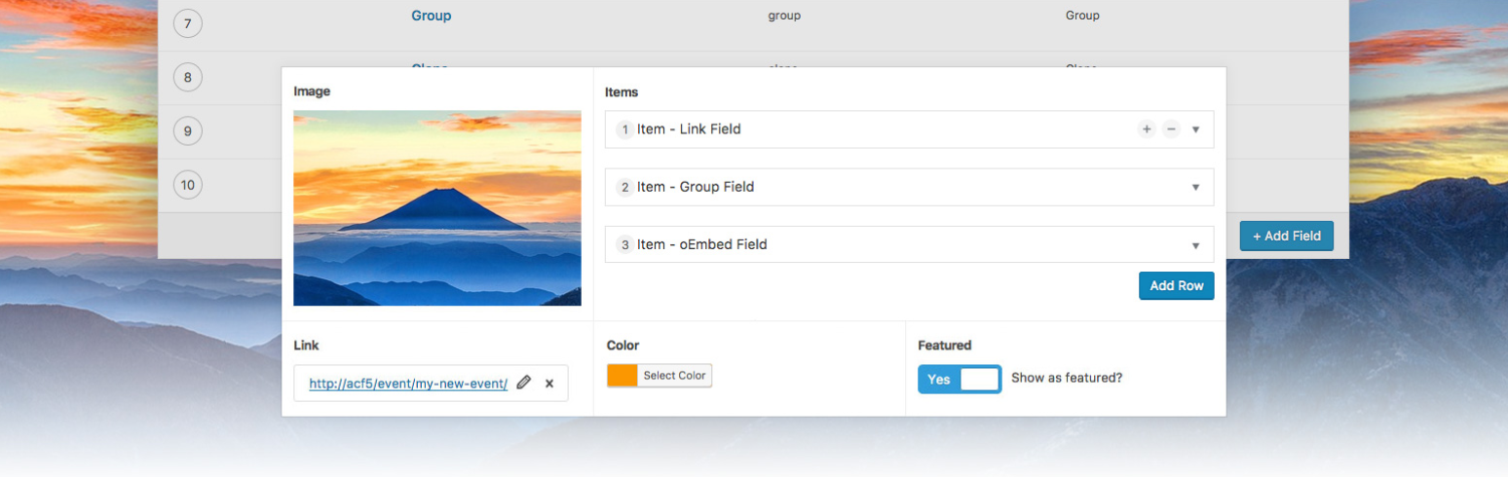The width and height of the screenshot is (1508, 477).
Task: Click the Mount Fuji image thumbnail
Action: pos(437,208)
